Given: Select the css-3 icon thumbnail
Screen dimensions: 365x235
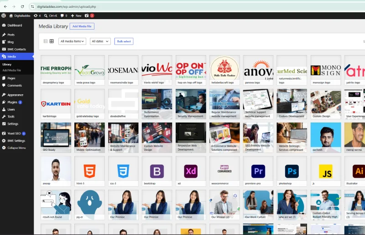Looking at the screenshot, I should [x=123, y=171].
